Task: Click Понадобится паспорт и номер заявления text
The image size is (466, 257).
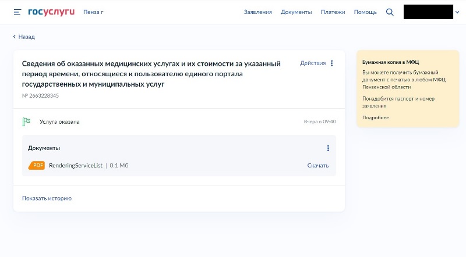Action: click(x=398, y=102)
